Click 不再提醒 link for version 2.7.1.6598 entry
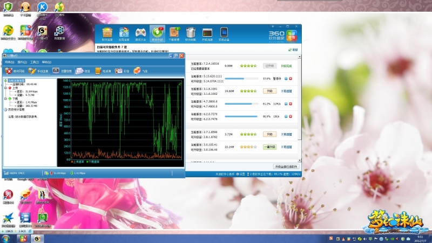Image resolution: width=432 pixels, height=243 pixels. [x=287, y=134]
